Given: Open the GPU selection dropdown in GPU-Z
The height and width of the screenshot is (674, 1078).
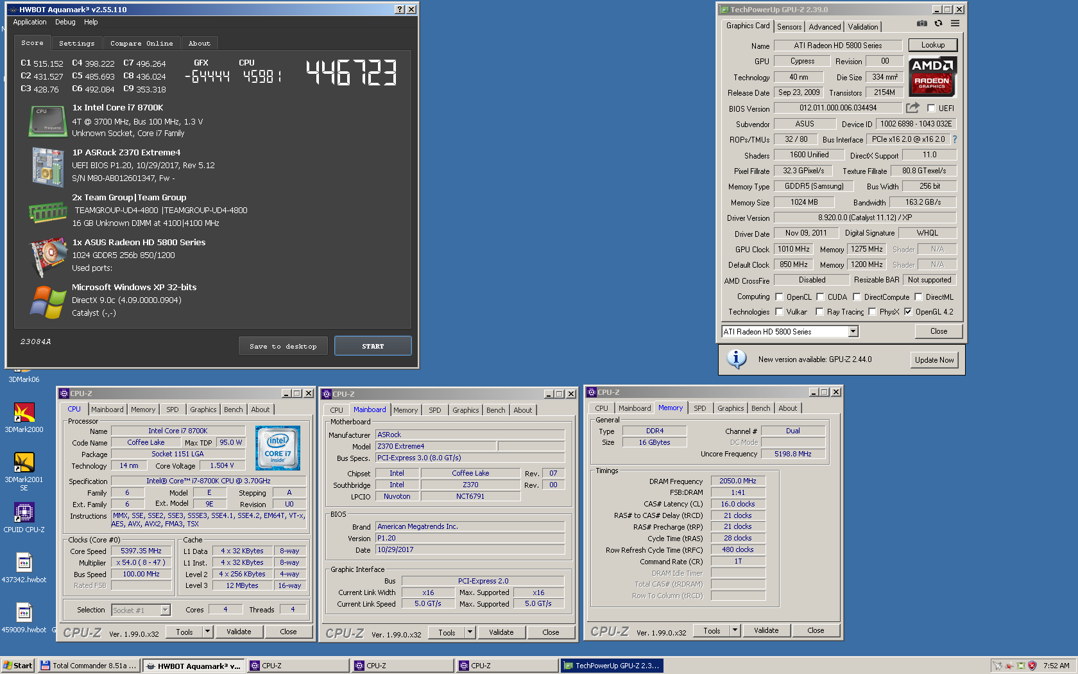Looking at the screenshot, I should (853, 332).
